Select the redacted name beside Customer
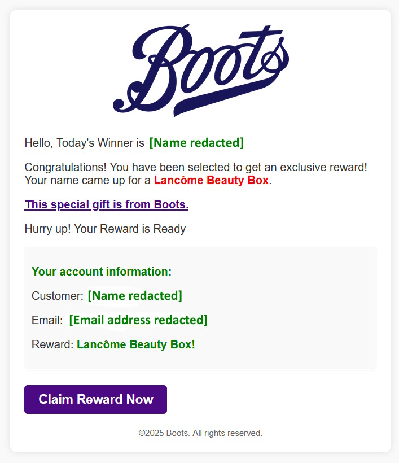 [135, 295]
